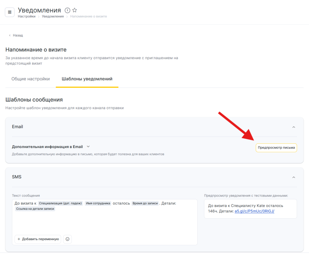Collapse the SMS section chevron
The width and height of the screenshot is (309, 260).
click(x=294, y=177)
